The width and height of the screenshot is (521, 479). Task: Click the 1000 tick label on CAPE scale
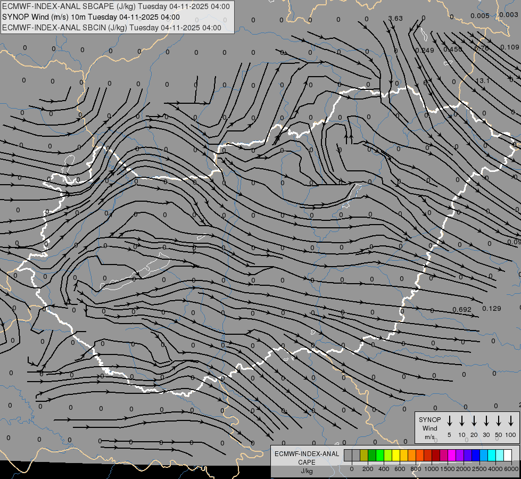[432, 469]
